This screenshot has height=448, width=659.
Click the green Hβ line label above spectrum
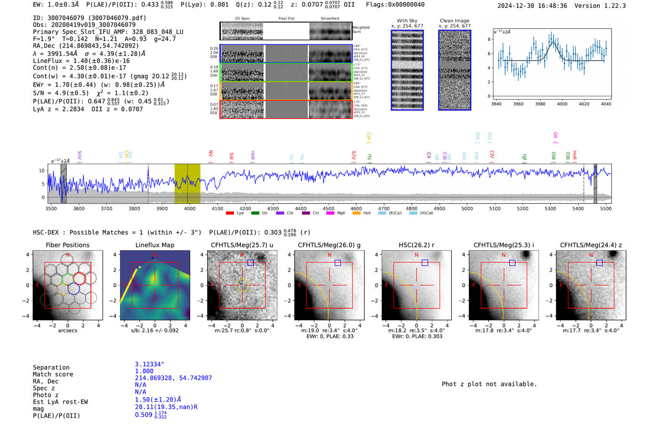[524, 157]
